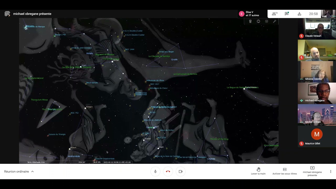
Task: Click the 'Galaxie du Triangle' label
Action: [x=57, y=134]
